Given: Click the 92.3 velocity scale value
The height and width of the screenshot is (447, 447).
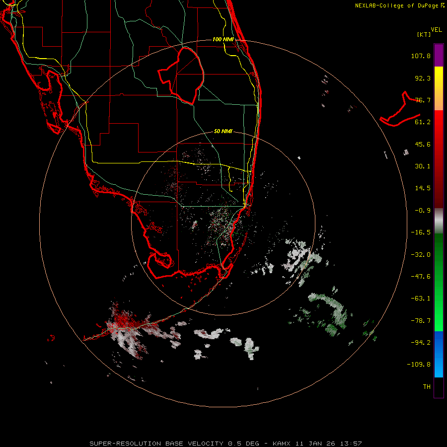Looking at the screenshot, I should pyautogui.click(x=423, y=78).
